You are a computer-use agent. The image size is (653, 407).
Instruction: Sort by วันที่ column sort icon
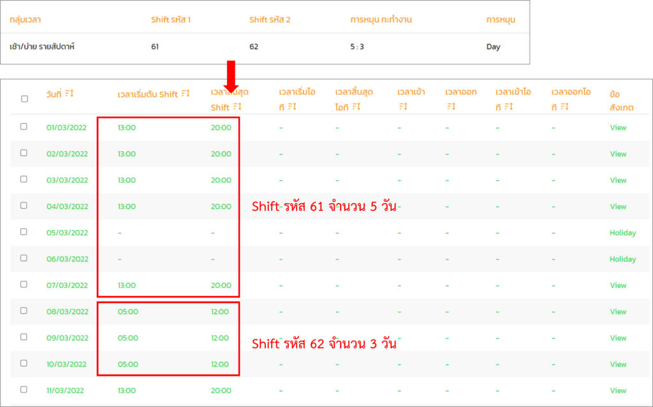(x=70, y=94)
